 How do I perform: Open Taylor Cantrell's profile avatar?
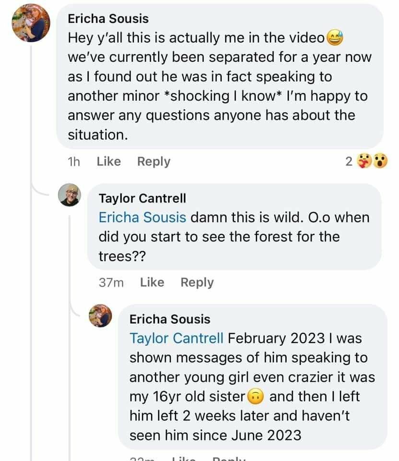click(x=69, y=195)
